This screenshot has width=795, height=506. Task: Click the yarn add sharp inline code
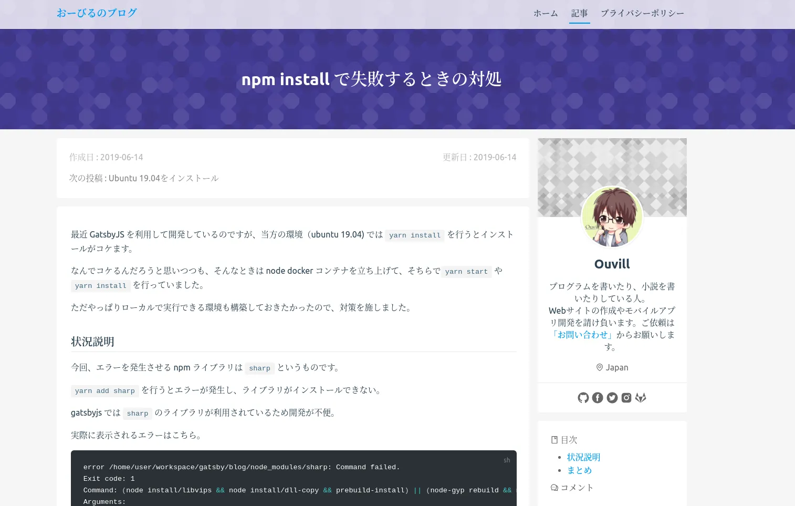105,391
